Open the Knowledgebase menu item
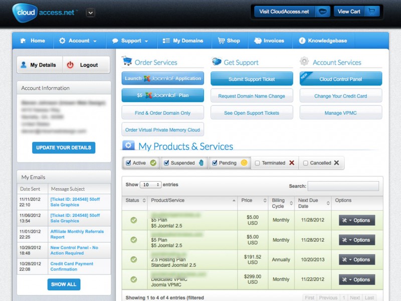Screen dimensions: 401x301 coord(323,41)
